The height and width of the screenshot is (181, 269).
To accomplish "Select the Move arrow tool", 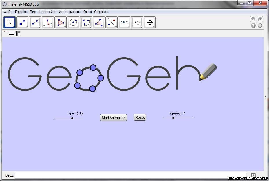I will (x=10, y=22).
